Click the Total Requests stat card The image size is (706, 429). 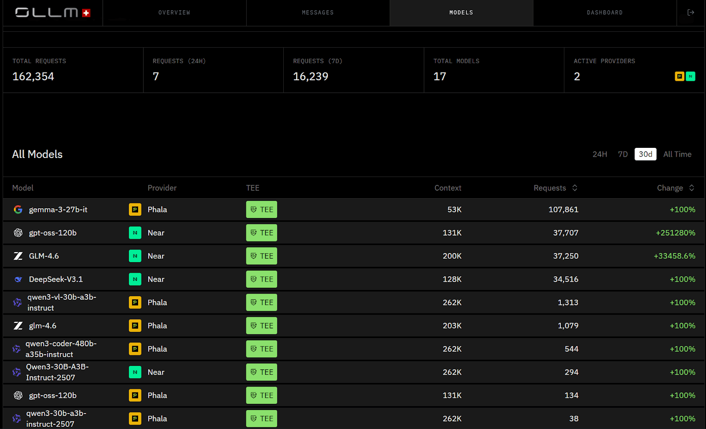(x=73, y=70)
